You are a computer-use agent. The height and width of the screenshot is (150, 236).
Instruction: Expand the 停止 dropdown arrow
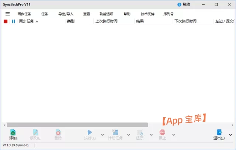[174, 135]
